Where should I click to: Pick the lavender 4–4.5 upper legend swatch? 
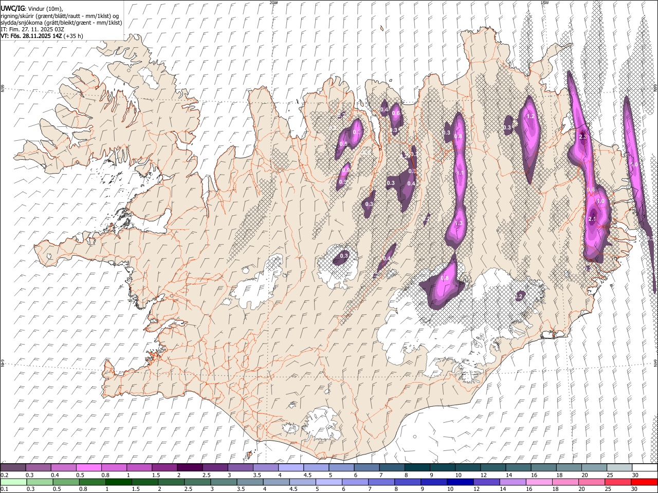291,468
